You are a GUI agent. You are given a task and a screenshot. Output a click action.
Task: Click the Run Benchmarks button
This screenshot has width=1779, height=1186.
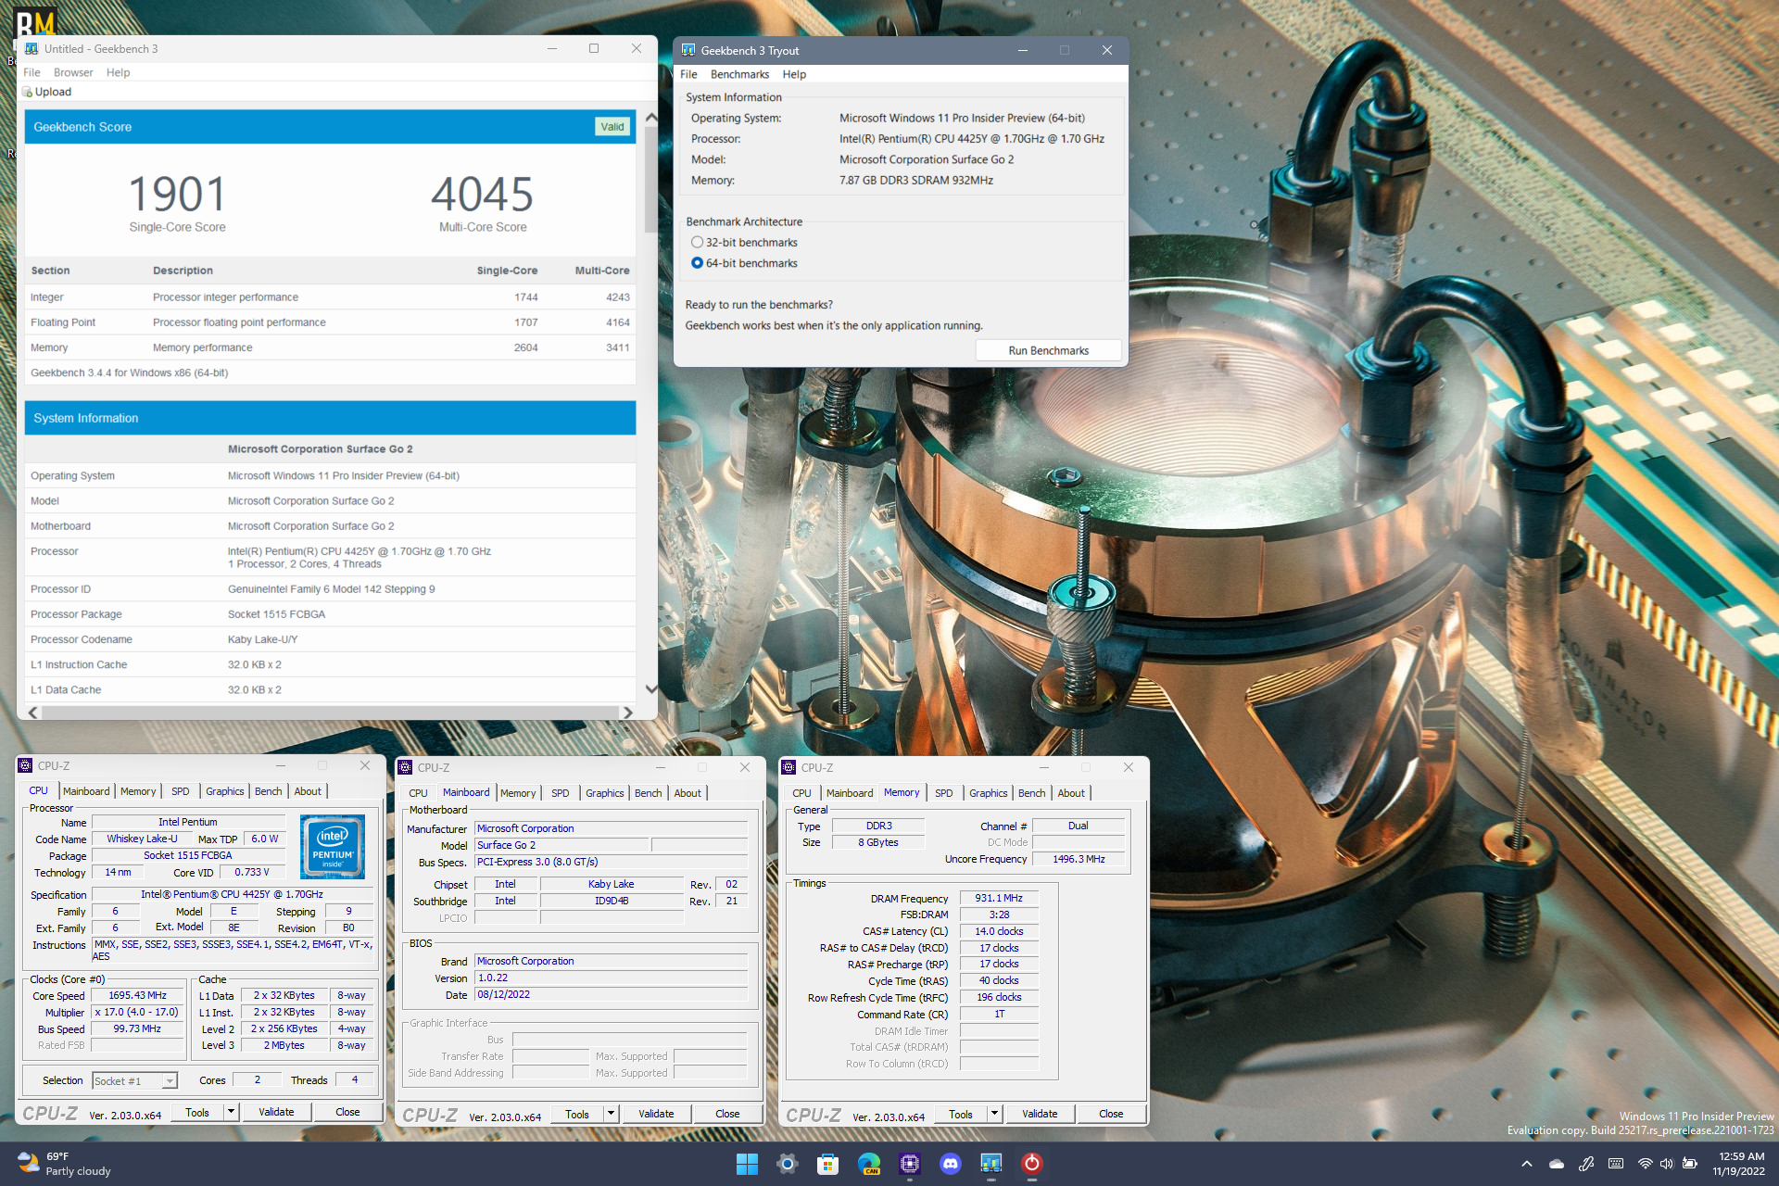1048,350
